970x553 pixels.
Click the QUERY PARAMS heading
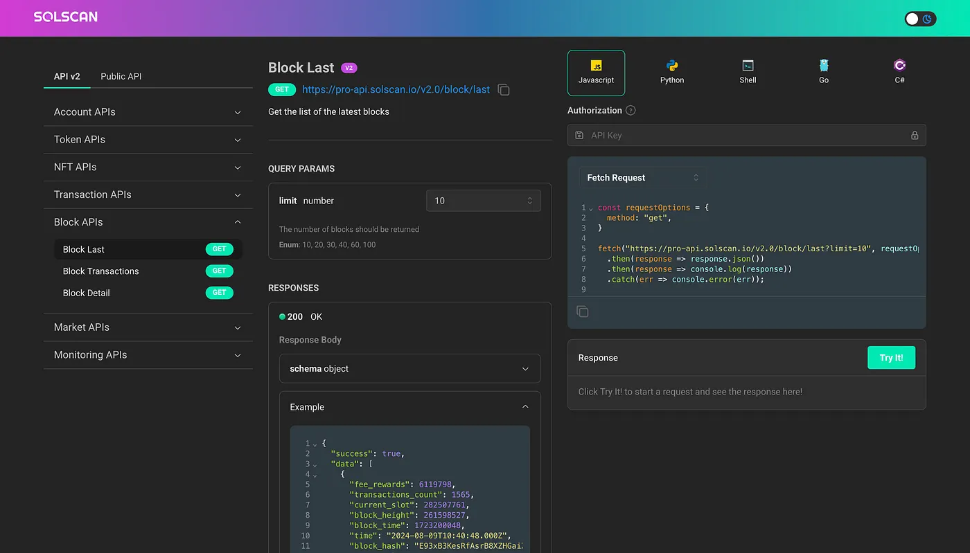(x=301, y=169)
